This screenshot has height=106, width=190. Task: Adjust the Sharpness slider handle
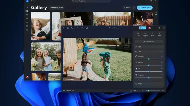point(149,78)
